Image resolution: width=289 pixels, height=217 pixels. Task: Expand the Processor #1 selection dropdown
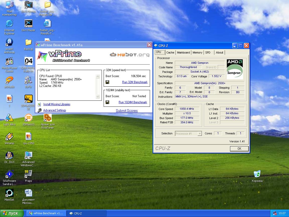[200, 133]
